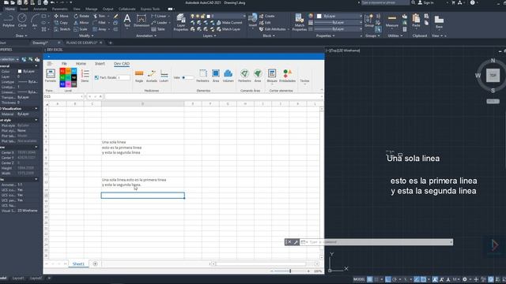Select the Sheet1 worksheet tab

78,263
